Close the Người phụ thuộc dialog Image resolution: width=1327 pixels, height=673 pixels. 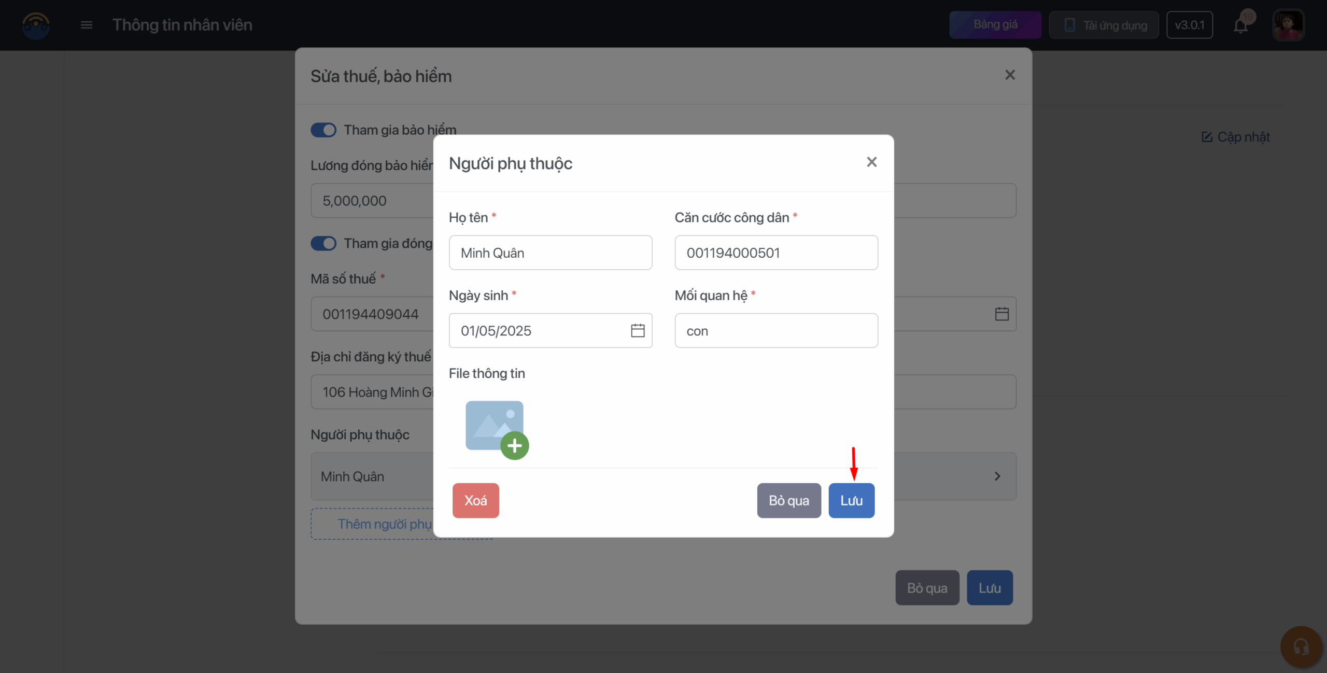(871, 162)
